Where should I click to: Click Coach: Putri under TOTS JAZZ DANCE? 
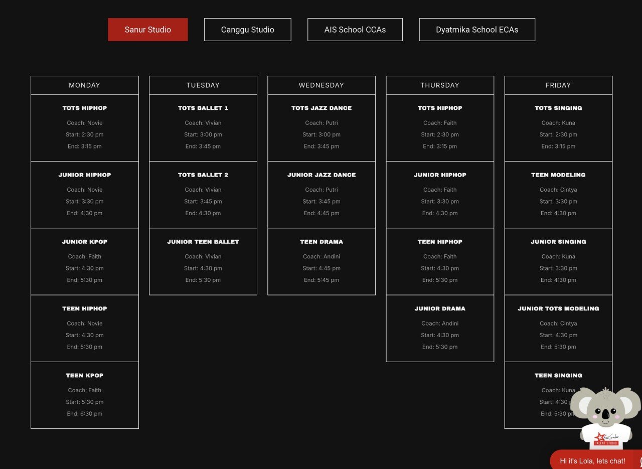click(x=322, y=123)
